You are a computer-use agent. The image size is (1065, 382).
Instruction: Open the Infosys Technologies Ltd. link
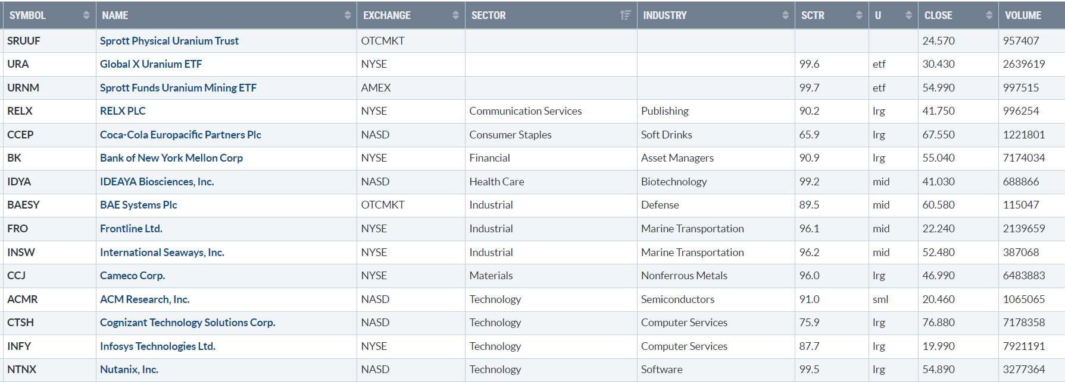point(158,346)
